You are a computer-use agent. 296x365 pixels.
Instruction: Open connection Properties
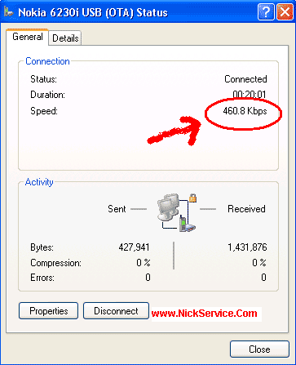[49, 311]
